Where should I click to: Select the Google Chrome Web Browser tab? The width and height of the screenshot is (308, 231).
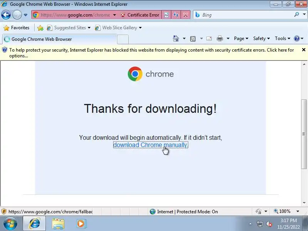tap(60, 39)
